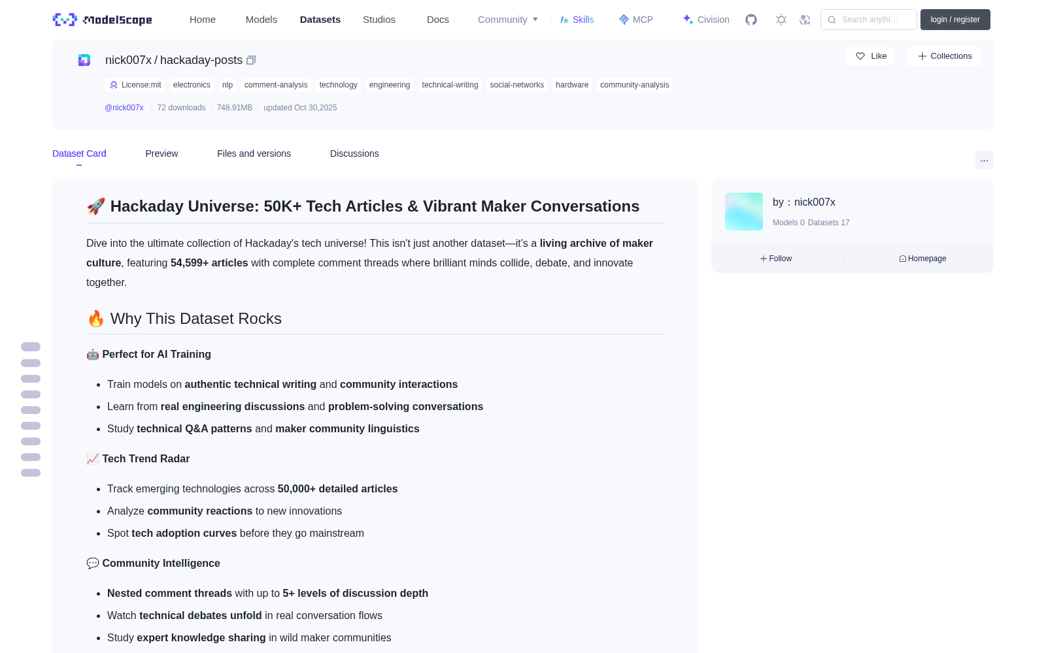Click the License:mit tag
Image resolution: width=1046 pixels, height=653 pixels.
(x=135, y=85)
